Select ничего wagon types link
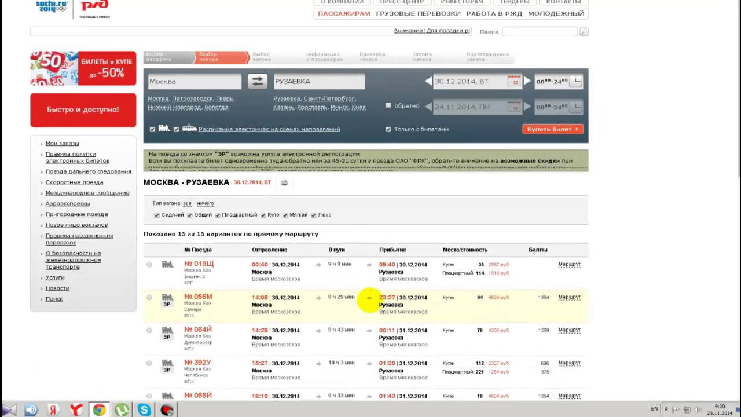 point(206,203)
